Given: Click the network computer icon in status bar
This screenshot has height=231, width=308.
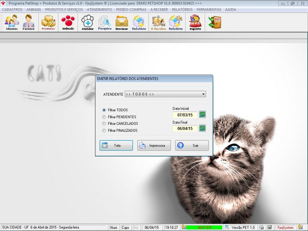Looking at the screenshot, I should (x=270, y=227).
